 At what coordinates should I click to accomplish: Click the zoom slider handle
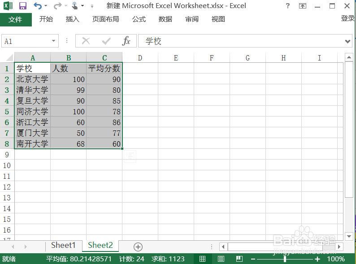click(x=285, y=259)
